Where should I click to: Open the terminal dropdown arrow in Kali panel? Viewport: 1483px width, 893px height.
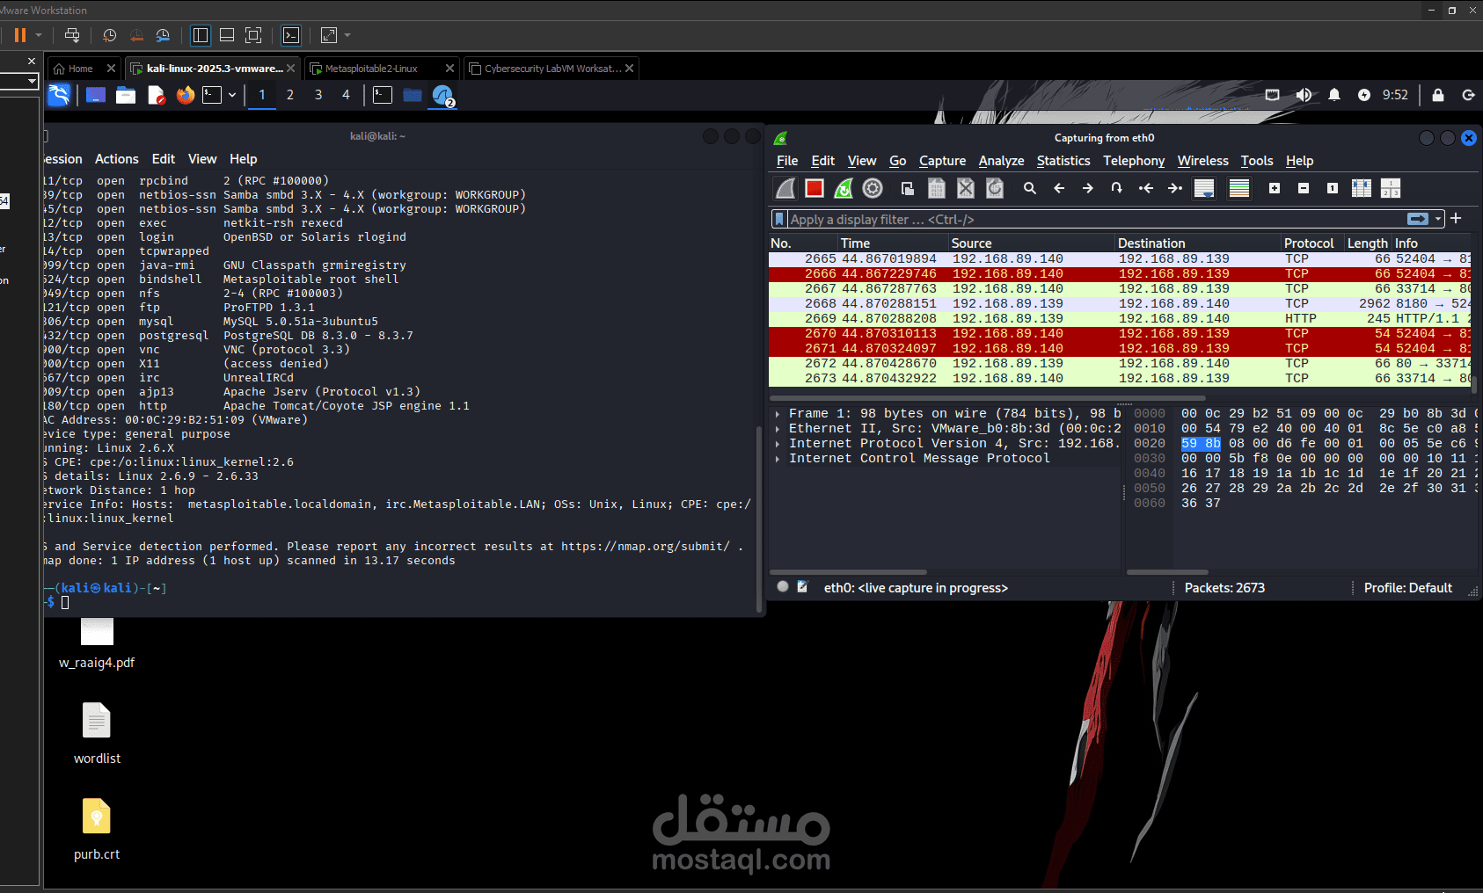(232, 95)
